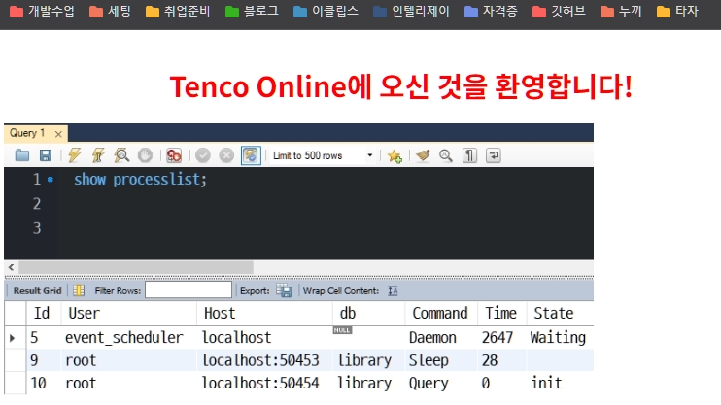
Task: Click the Result Grid icon
Action: [x=79, y=290]
